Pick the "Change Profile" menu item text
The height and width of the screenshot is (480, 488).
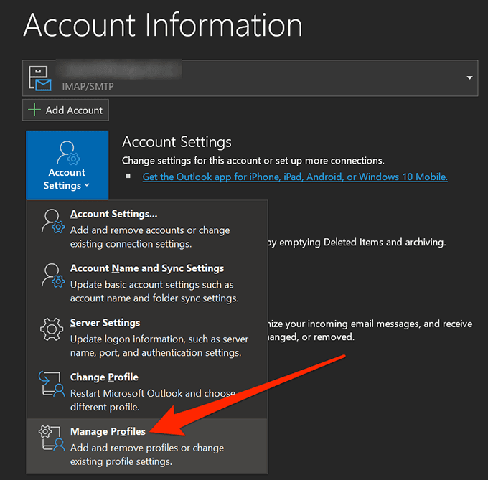[x=104, y=377]
